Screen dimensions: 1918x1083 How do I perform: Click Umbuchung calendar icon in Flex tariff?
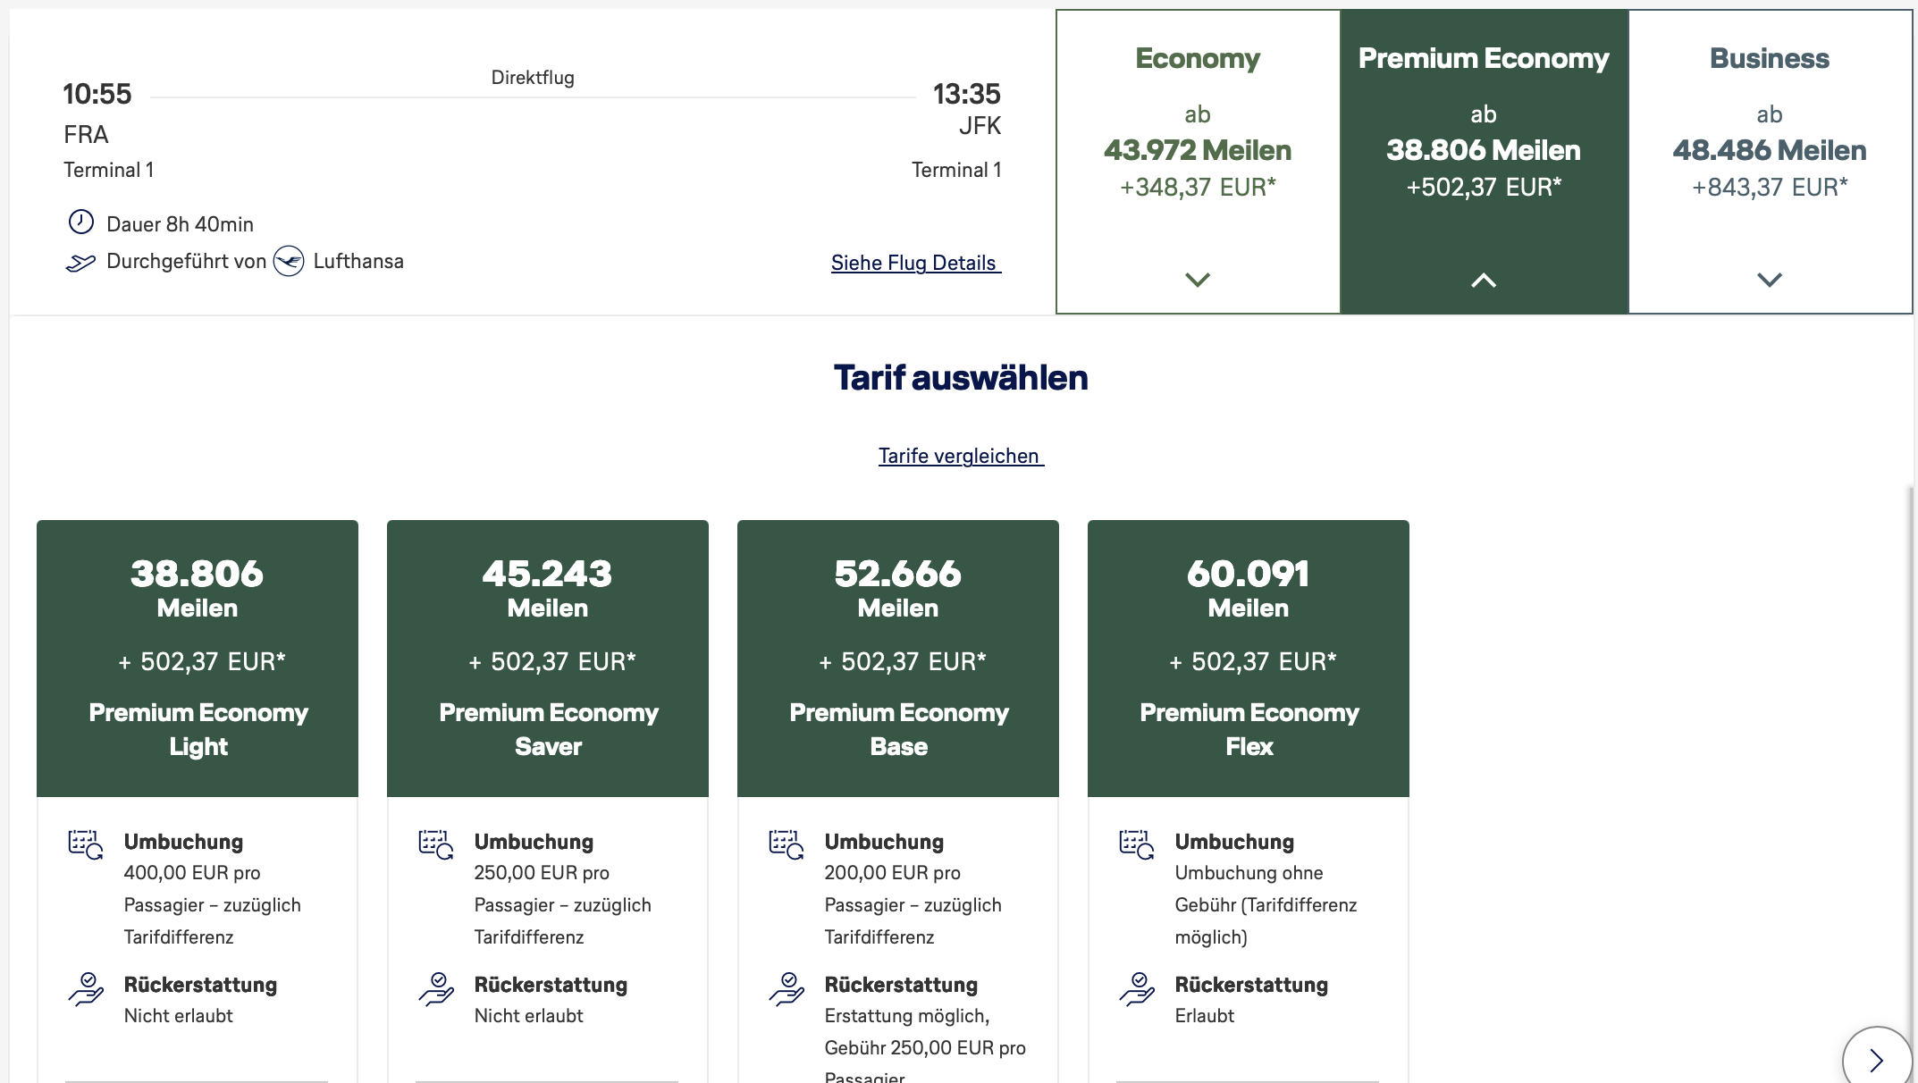tap(1137, 844)
